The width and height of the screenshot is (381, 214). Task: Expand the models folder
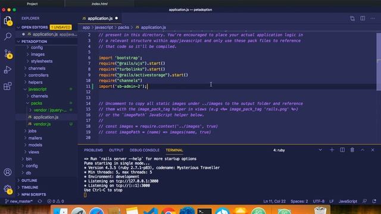[x=35, y=145]
